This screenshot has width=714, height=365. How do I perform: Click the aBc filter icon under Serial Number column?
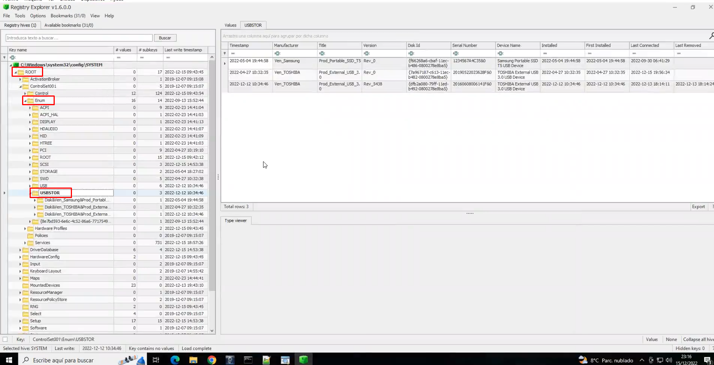click(456, 53)
